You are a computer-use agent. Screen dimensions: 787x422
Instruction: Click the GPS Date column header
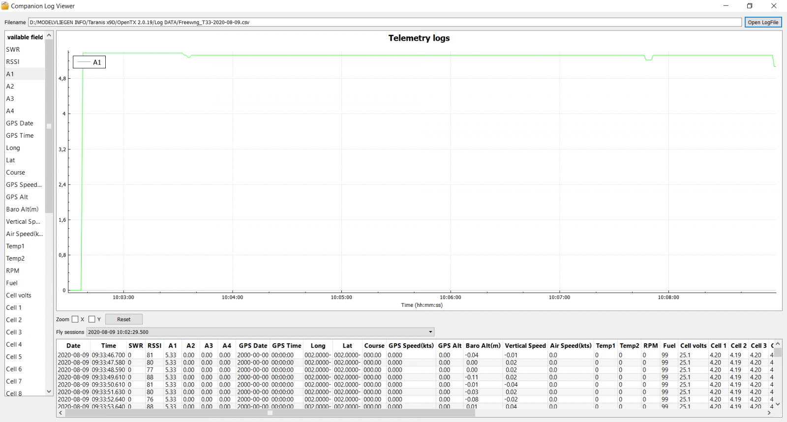click(x=253, y=346)
